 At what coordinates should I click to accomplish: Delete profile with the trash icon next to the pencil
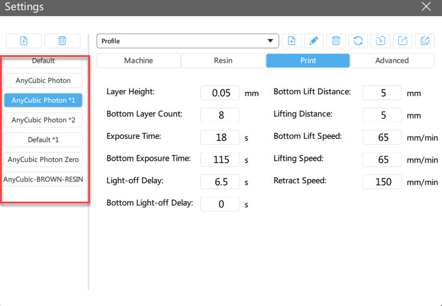(336, 41)
